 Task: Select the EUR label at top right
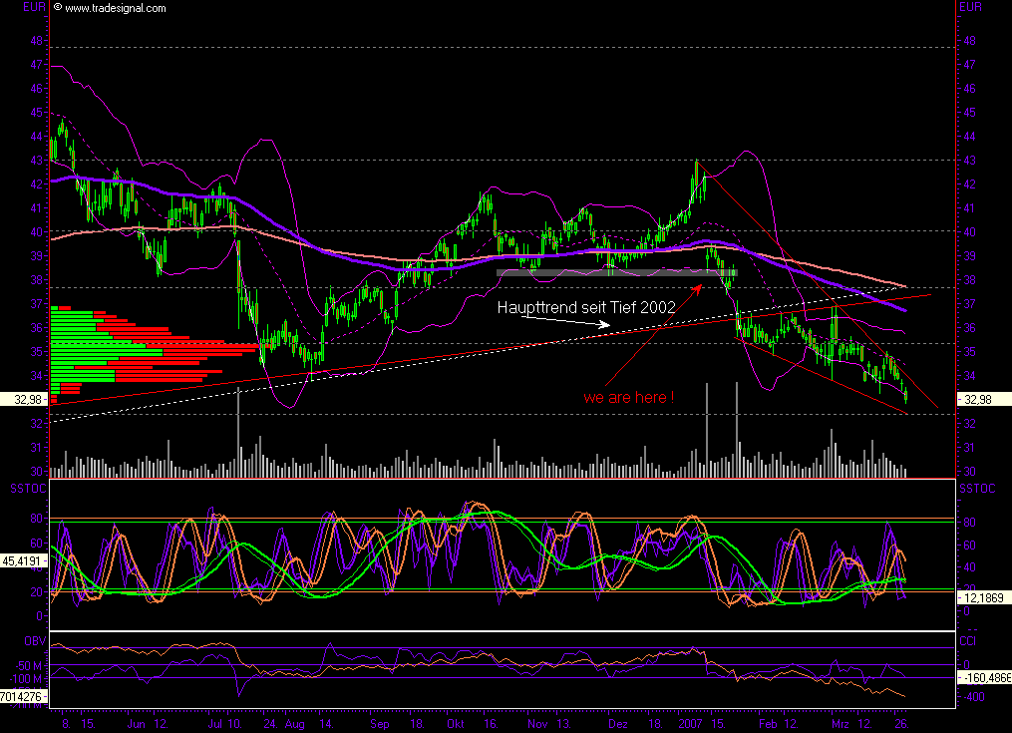(x=972, y=7)
